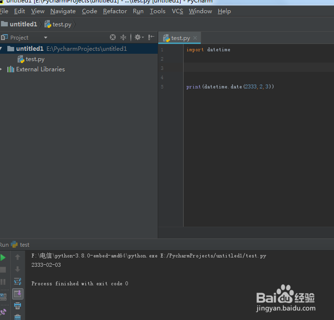The height and width of the screenshot is (320, 334).
Task: Clear all console output with trash icon
Action: pos(18,317)
